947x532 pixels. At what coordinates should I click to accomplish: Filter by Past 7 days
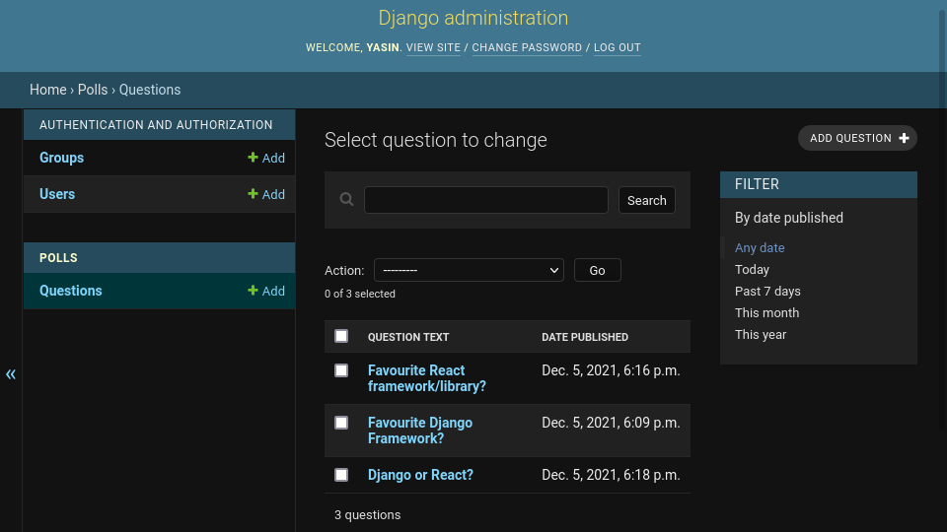(x=767, y=292)
